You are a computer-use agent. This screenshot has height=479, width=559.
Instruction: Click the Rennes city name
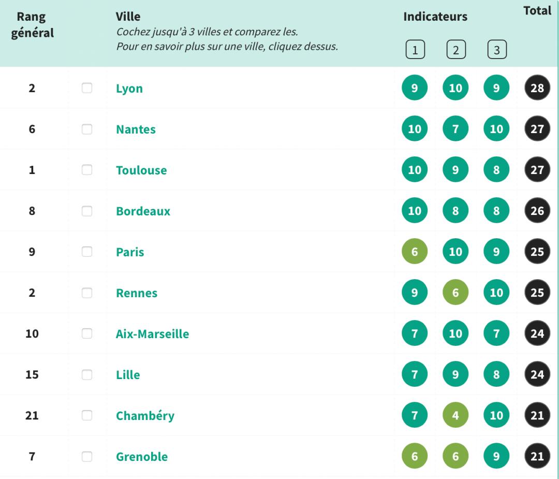[137, 294]
